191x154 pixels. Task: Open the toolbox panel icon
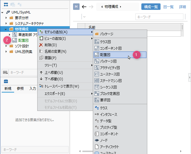click(x=6, y=81)
